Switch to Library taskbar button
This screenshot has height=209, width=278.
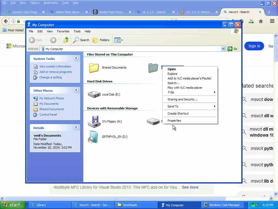click(50, 205)
